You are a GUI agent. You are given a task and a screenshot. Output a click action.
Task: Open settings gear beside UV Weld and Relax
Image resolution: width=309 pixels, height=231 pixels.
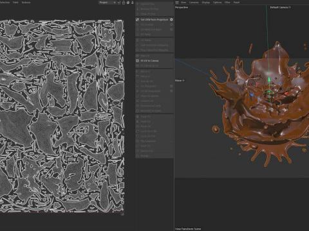click(171, 30)
